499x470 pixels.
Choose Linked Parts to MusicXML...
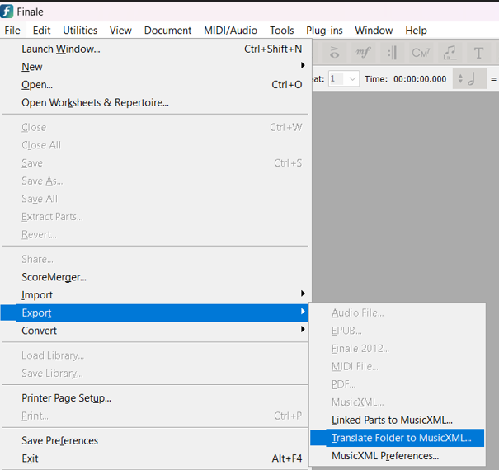coord(398,420)
